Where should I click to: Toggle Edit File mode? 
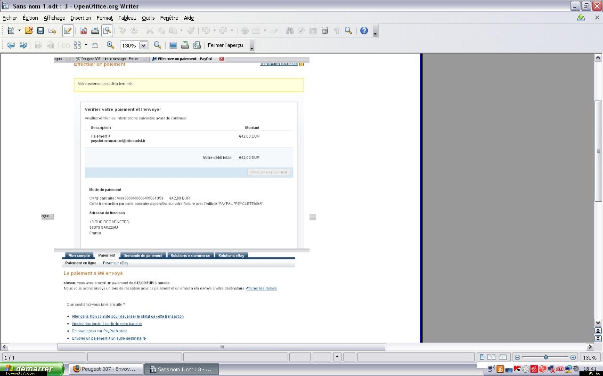pos(67,31)
